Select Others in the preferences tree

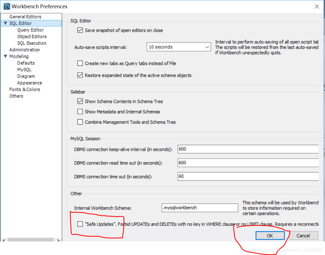coord(16,96)
